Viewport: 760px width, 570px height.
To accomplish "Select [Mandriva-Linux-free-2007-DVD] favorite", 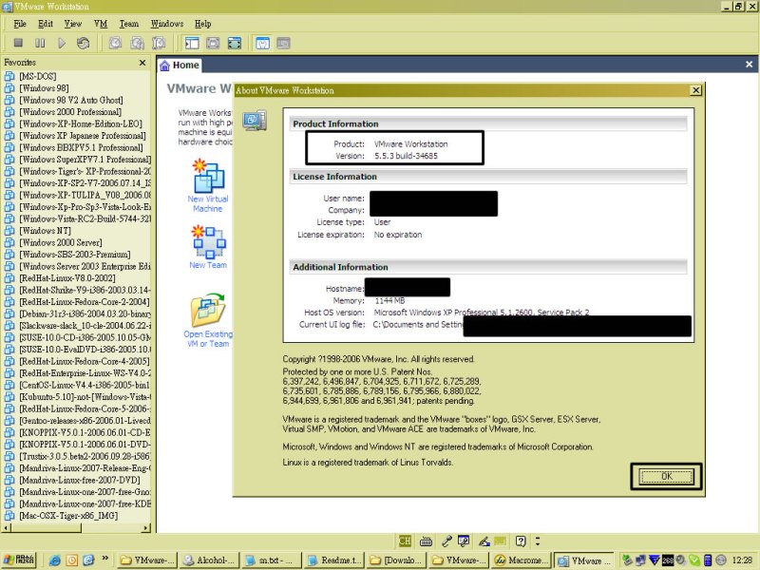I will 80,480.
